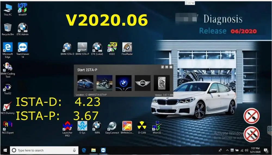The image size is (272, 155).
Task: Select motorcycle thumbnail in Start ISTA-P
Action: point(104,83)
